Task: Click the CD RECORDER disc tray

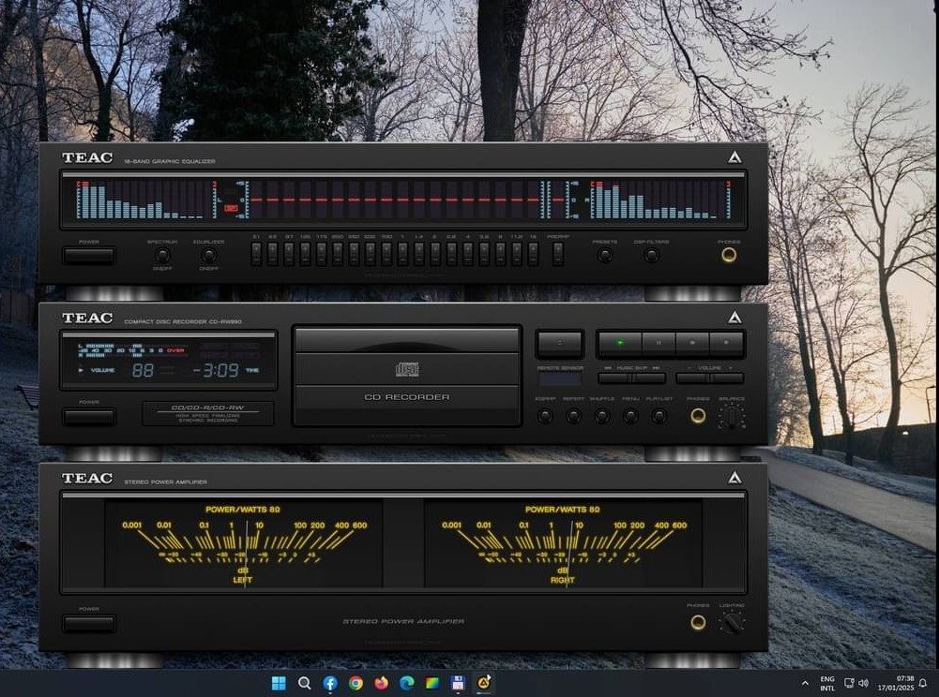Action: pyautogui.click(x=406, y=376)
